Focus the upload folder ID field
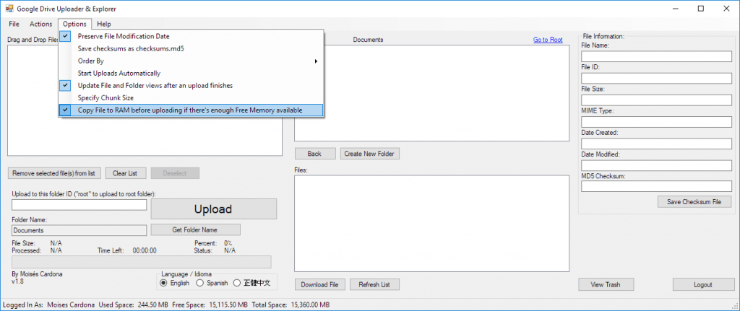Screen dimensions: 740x311 pos(79,205)
